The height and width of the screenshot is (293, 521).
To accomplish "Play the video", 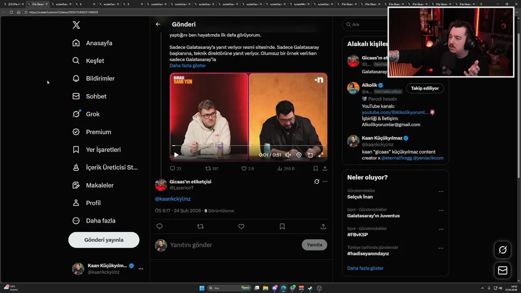I will click(x=176, y=155).
